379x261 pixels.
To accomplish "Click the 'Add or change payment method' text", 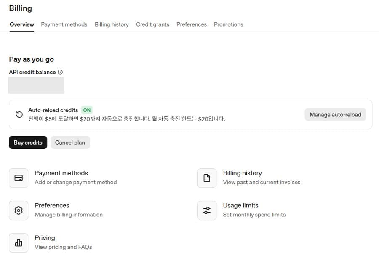I will tap(76, 182).
